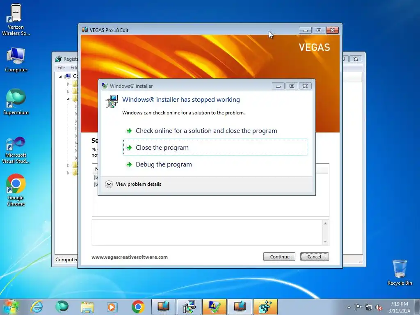Close the VEGAS Pro 18 Edit window
The image size is (420, 315).
pos(332,30)
